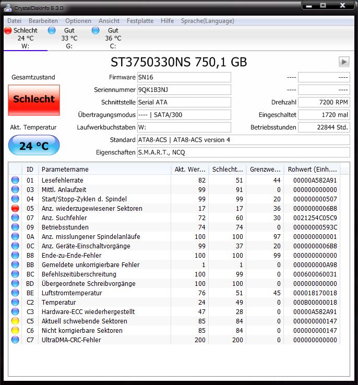Expand the Ansicht menu
This screenshot has width=358, height=385.
(109, 21)
